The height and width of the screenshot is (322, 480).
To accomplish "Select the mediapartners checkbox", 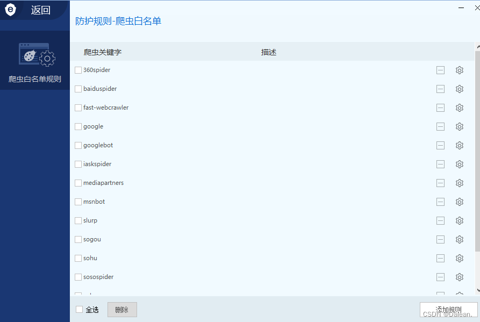I will [78, 183].
